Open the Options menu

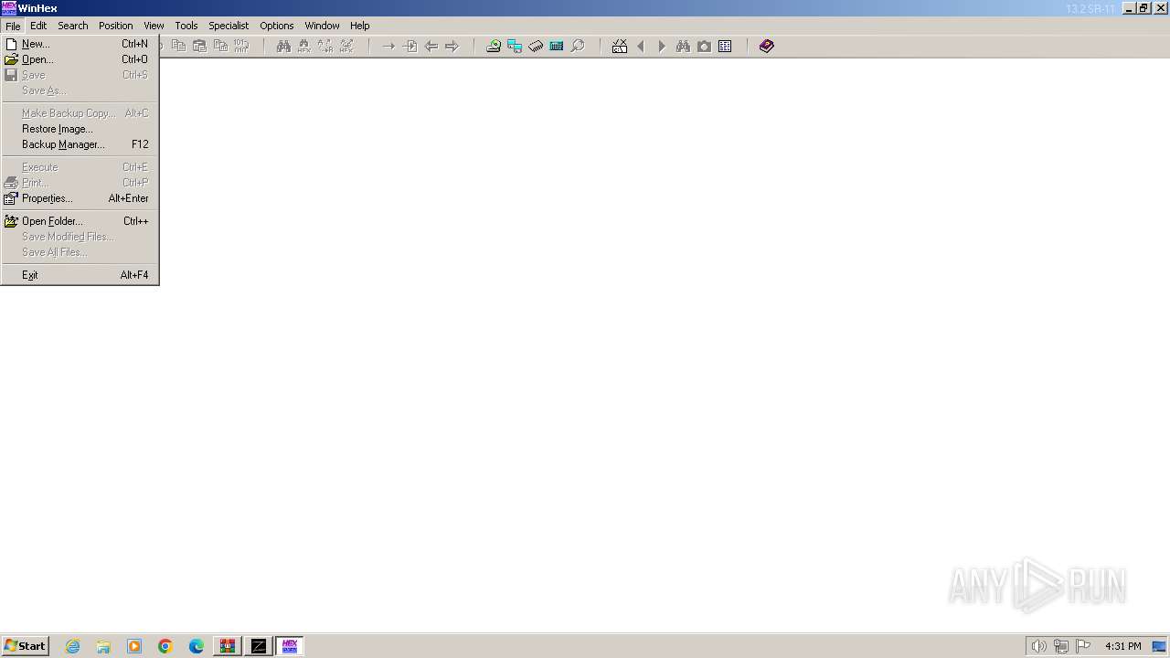coord(277,26)
